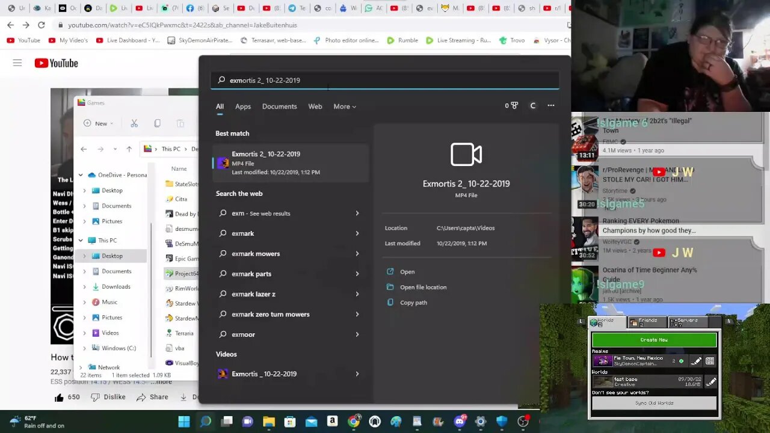Open YouTube's hamburger guide menu
Screen dimensions: 770x433
17,63
